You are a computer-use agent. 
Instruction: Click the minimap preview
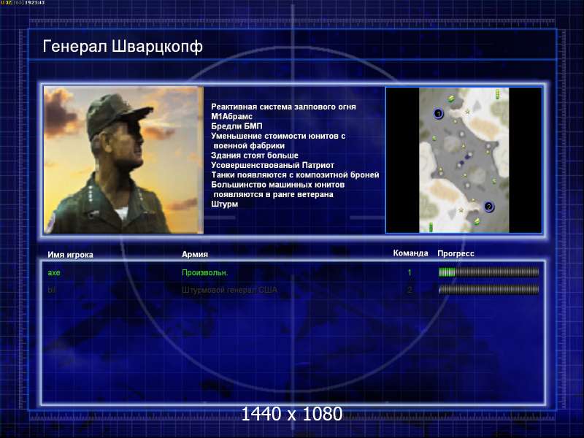pos(464,160)
